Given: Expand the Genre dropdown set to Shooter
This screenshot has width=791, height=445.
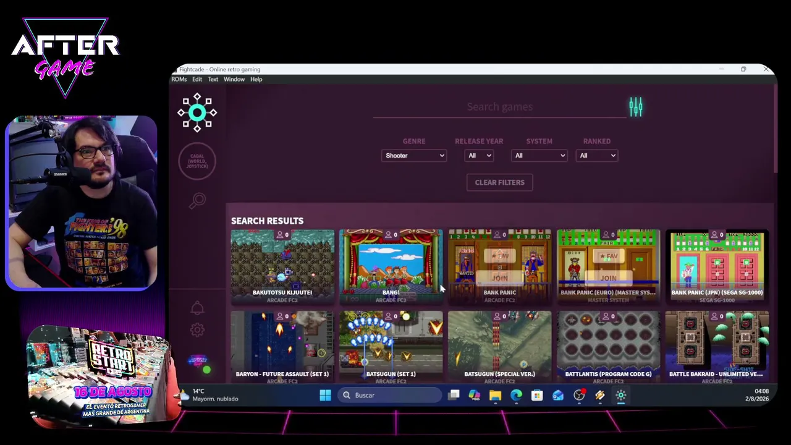Looking at the screenshot, I should click(x=414, y=156).
